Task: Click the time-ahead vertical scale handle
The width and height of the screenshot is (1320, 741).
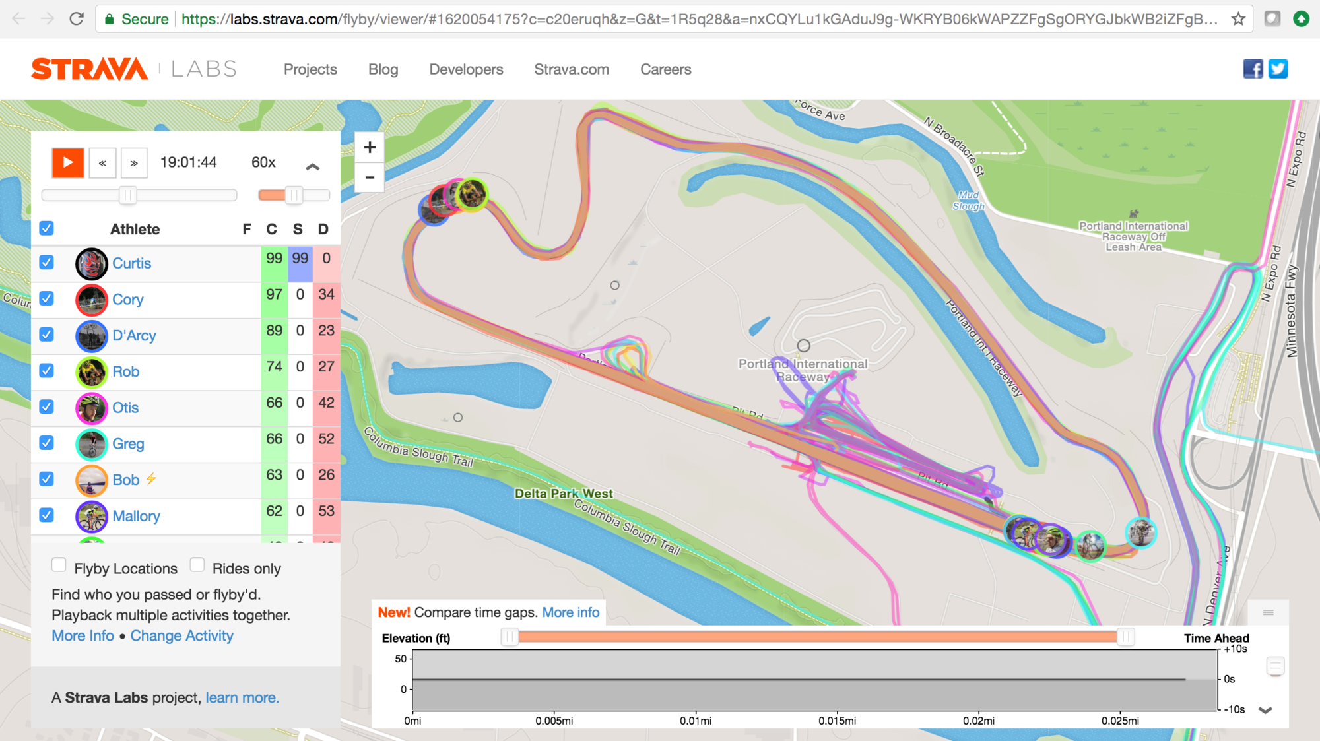Action: (x=1275, y=666)
